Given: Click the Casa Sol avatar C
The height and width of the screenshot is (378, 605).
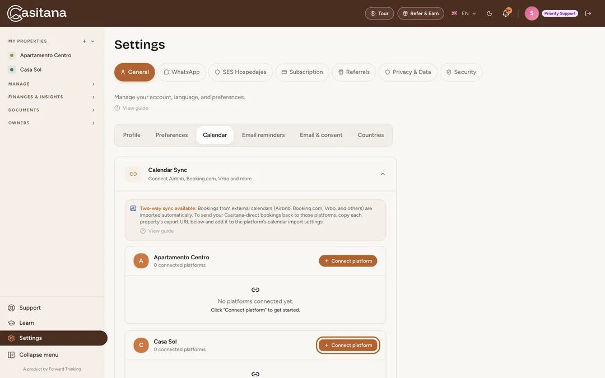Looking at the screenshot, I should pyautogui.click(x=141, y=345).
